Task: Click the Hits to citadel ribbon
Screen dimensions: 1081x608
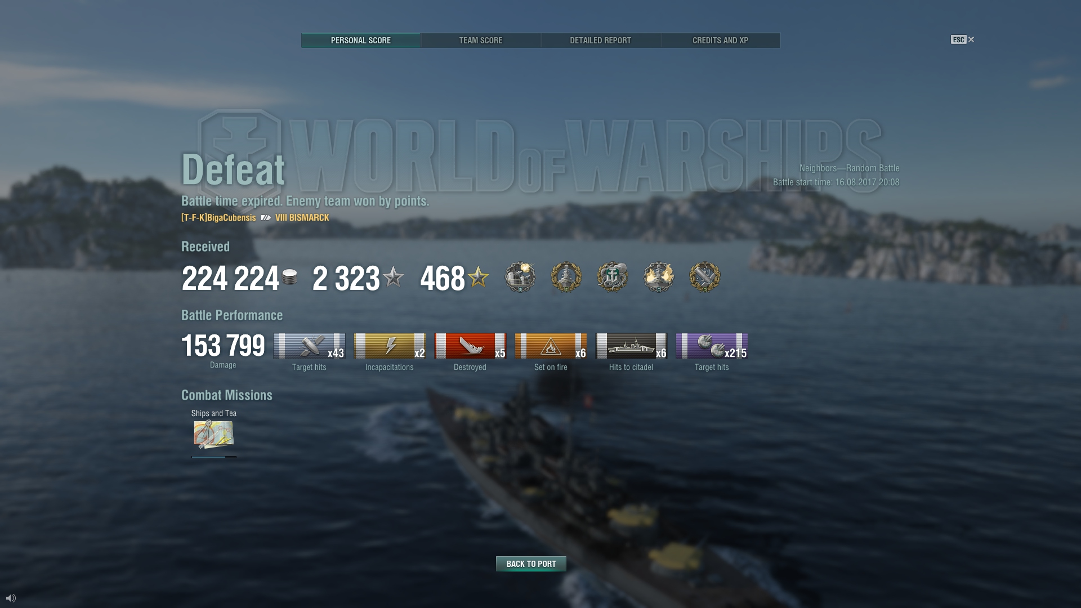Action: coord(631,346)
